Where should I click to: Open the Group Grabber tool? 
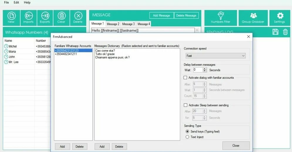[x=253, y=18]
